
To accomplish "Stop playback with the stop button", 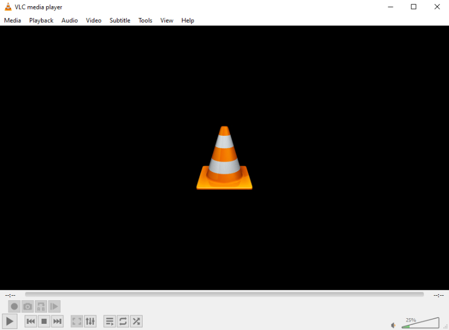I will point(44,321).
